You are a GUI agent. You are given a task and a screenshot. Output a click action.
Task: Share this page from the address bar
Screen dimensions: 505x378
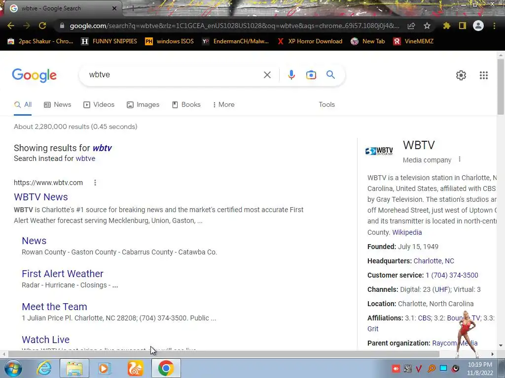411,26
